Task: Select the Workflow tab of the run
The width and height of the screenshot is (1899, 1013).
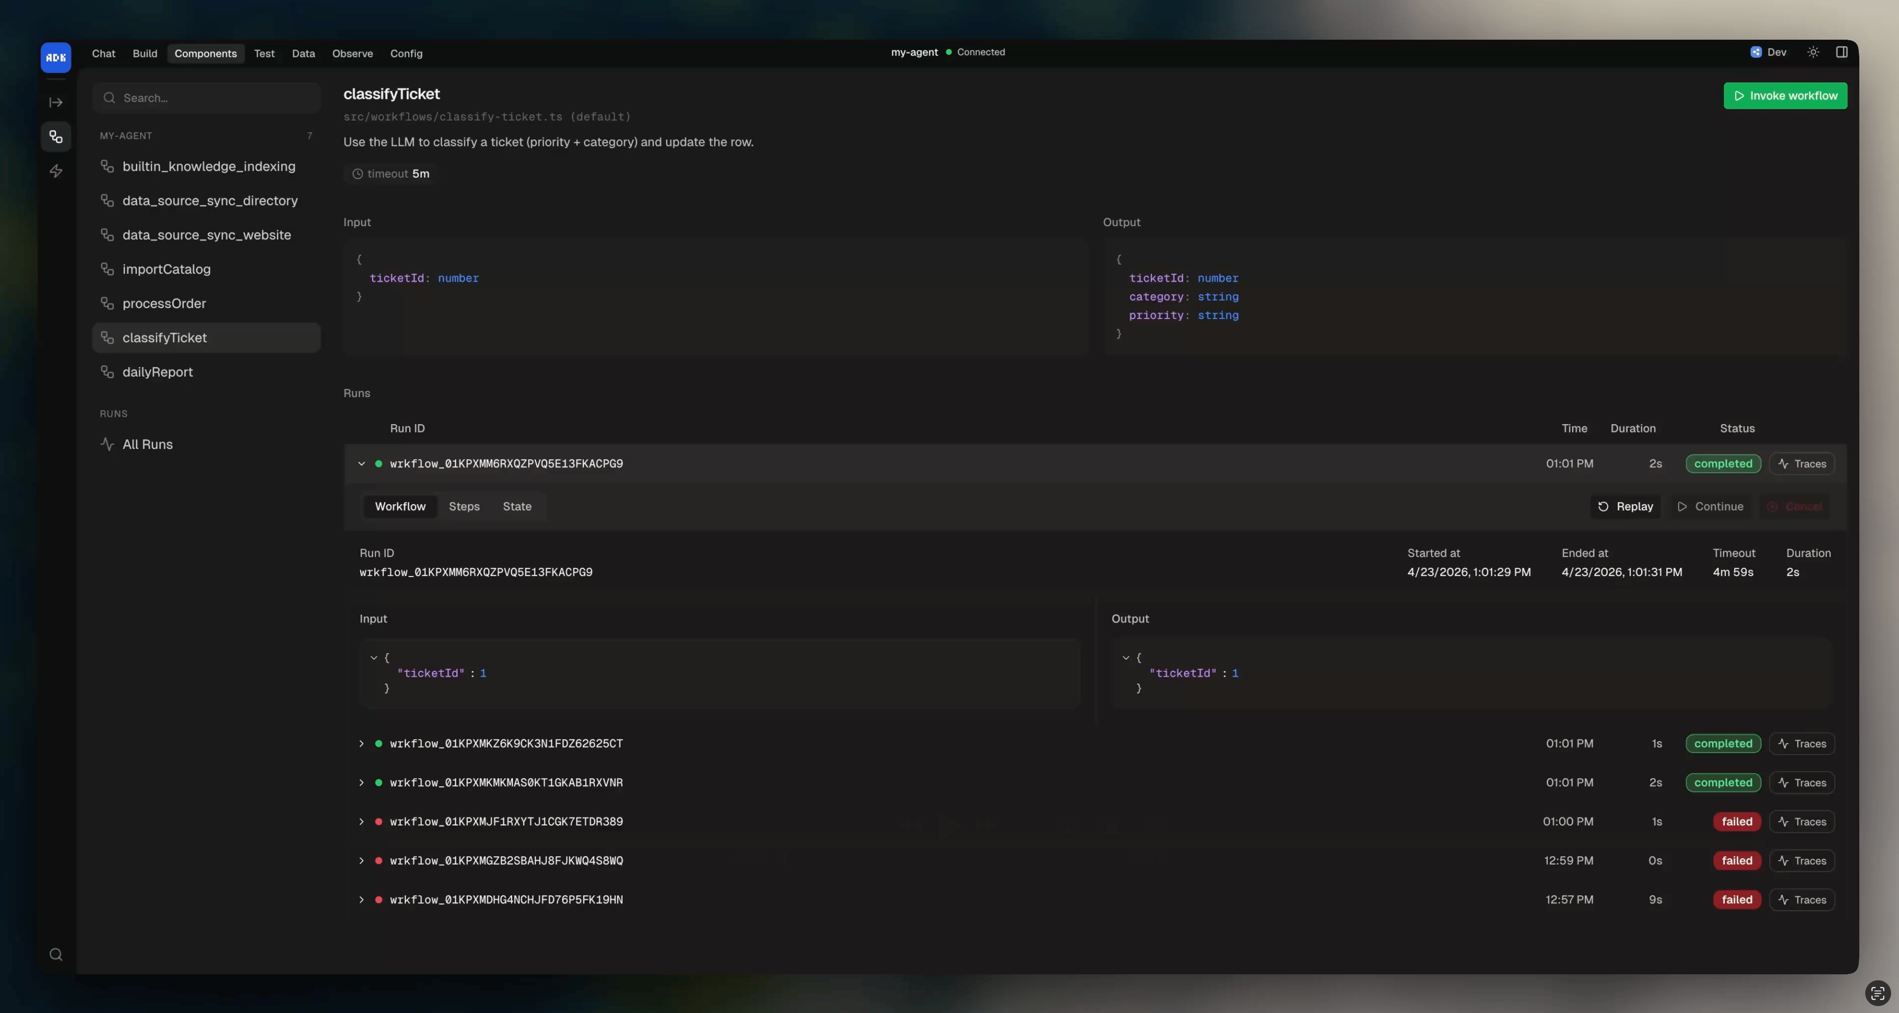Action: pos(400,506)
